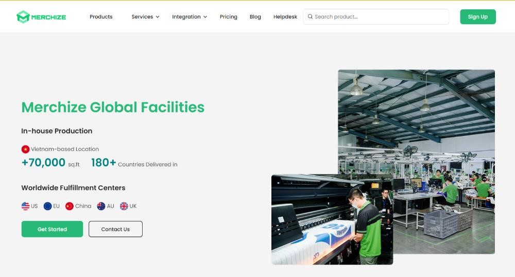
Task: Select the EU flag icon
Action: (x=47, y=206)
